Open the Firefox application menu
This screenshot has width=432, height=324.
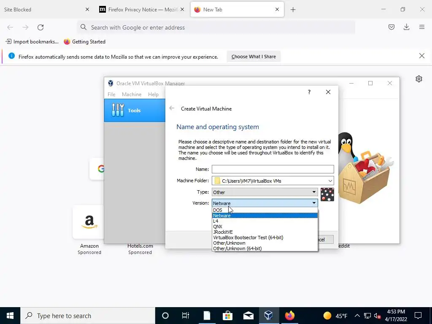pos(422,27)
